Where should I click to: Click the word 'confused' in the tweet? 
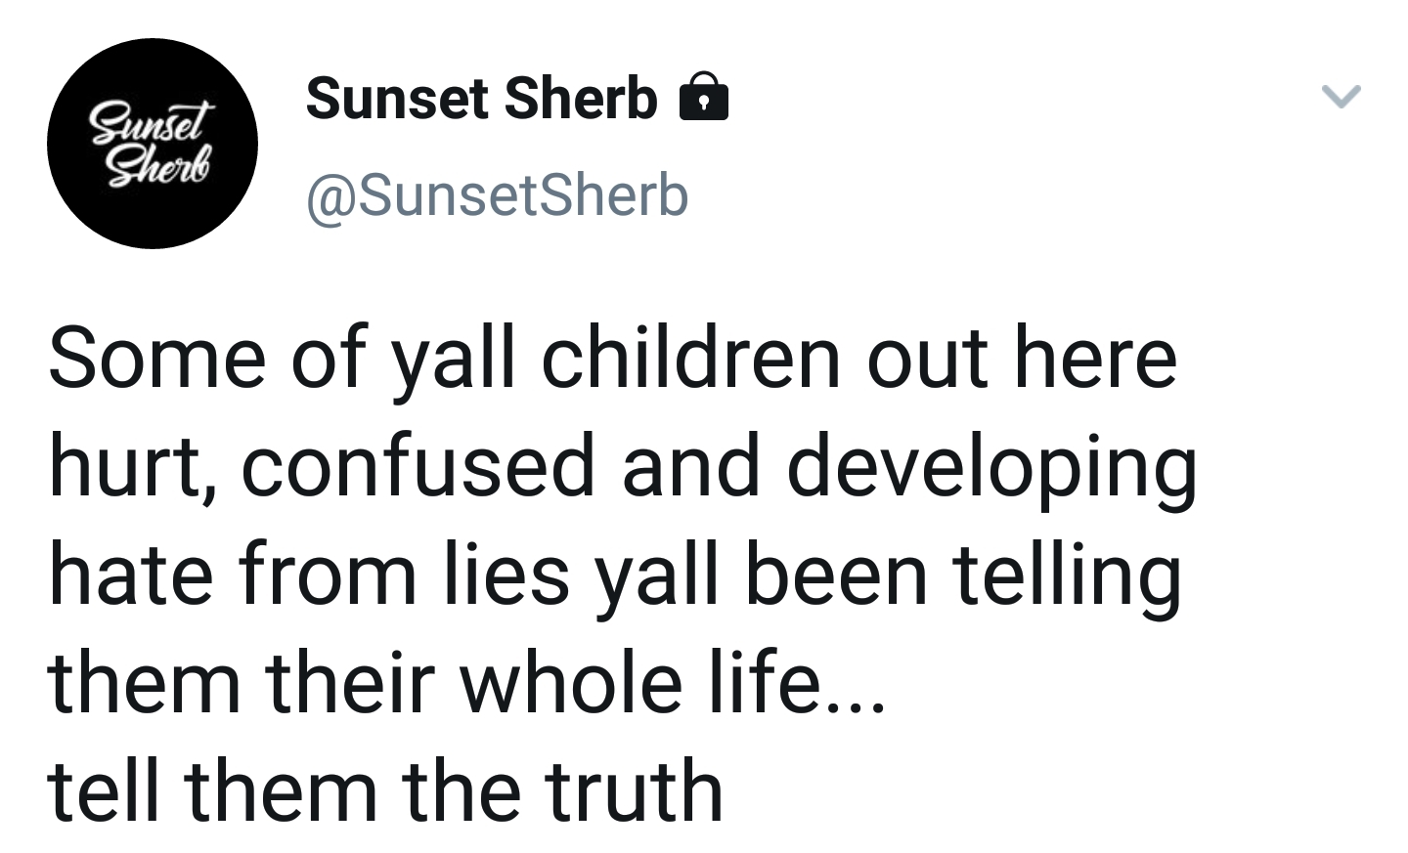click(x=418, y=466)
